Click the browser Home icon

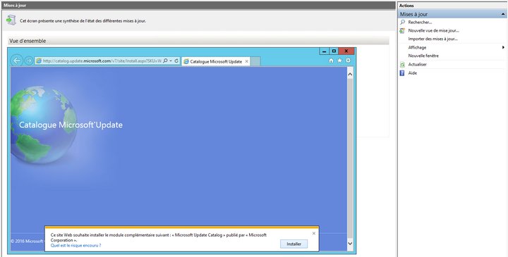coord(331,61)
